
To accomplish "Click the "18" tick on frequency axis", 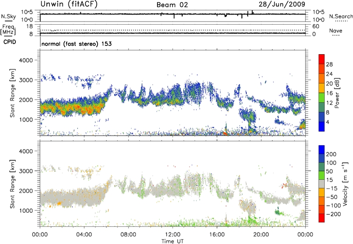I will (30, 26).
